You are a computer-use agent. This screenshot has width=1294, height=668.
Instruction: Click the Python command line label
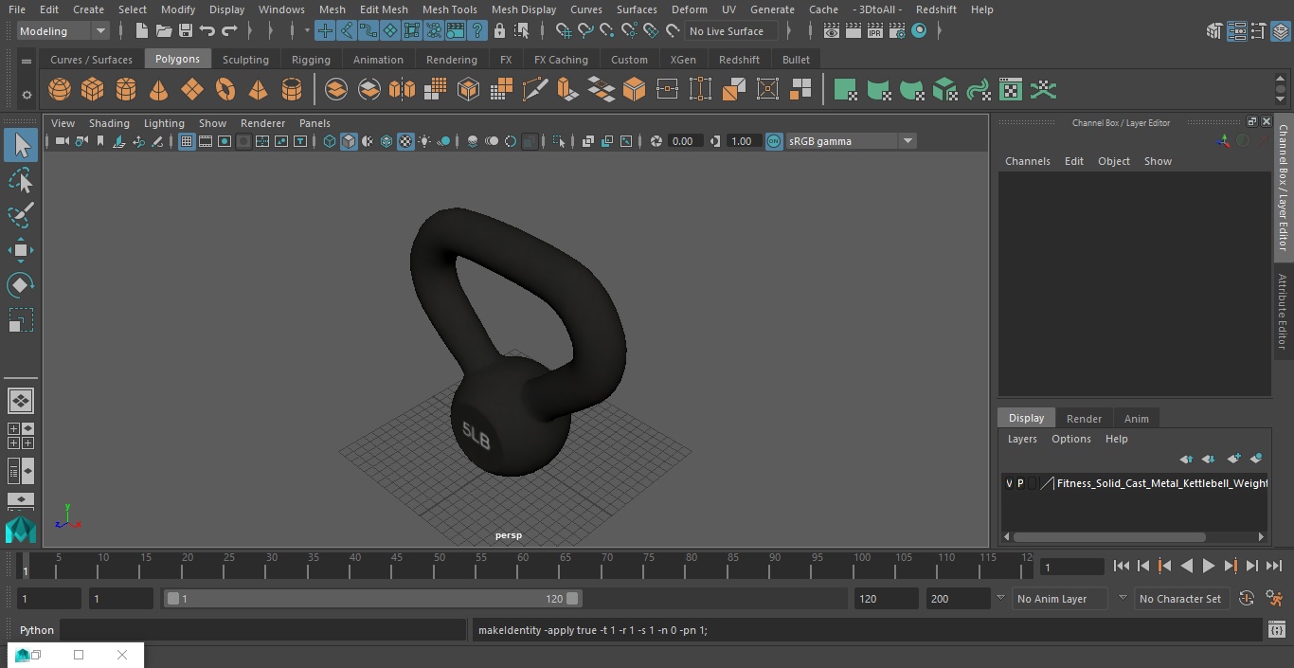coord(37,630)
